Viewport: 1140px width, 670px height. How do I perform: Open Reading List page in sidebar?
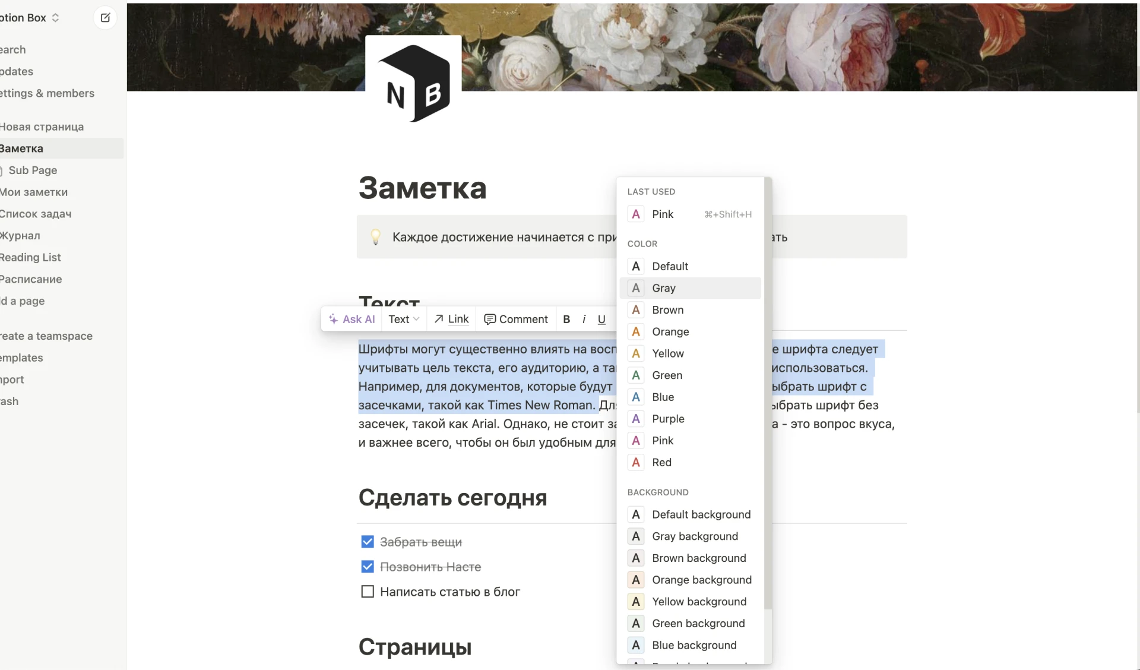pyautogui.click(x=30, y=257)
